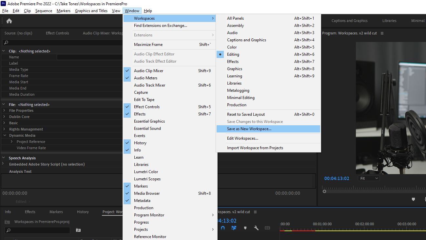Click the magnifier icon in the Metadata search bar
The image size is (426, 240).
click(x=6, y=43)
